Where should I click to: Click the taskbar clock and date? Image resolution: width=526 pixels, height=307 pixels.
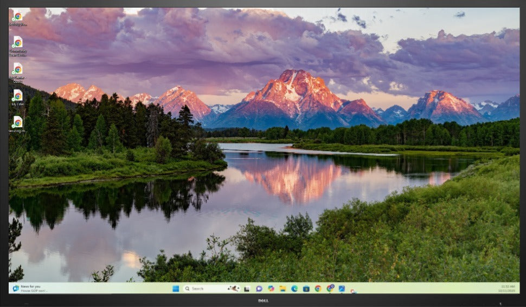508,288
